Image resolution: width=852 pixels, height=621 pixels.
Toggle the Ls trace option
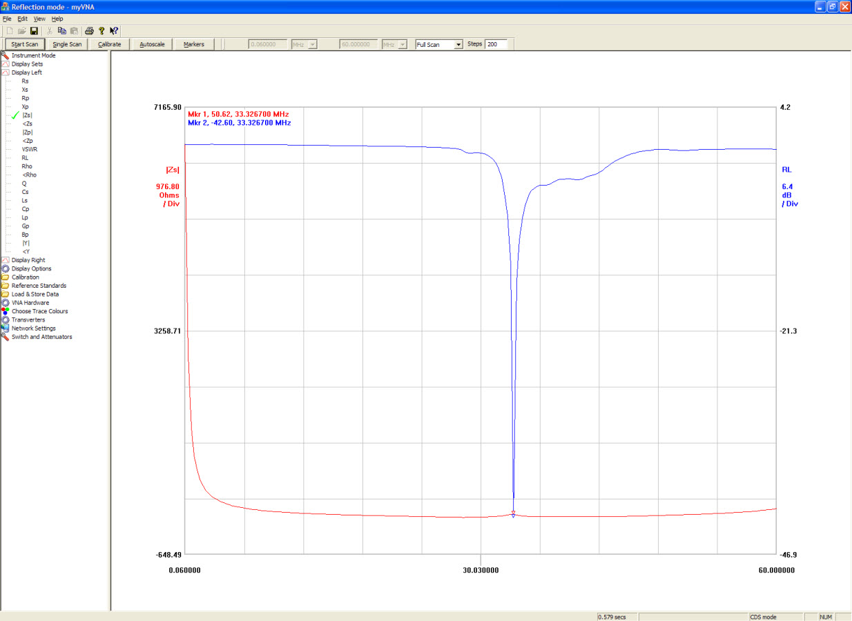[25, 200]
